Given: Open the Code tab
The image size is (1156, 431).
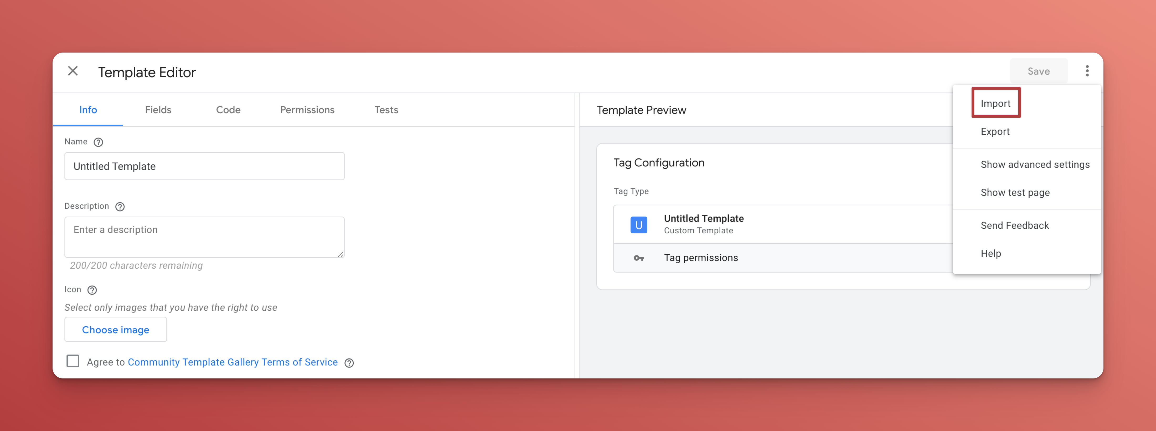Looking at the screenshot, I should (x=228, y=110).
